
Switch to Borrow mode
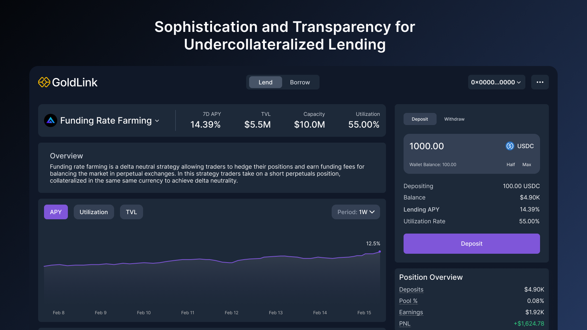300,82
